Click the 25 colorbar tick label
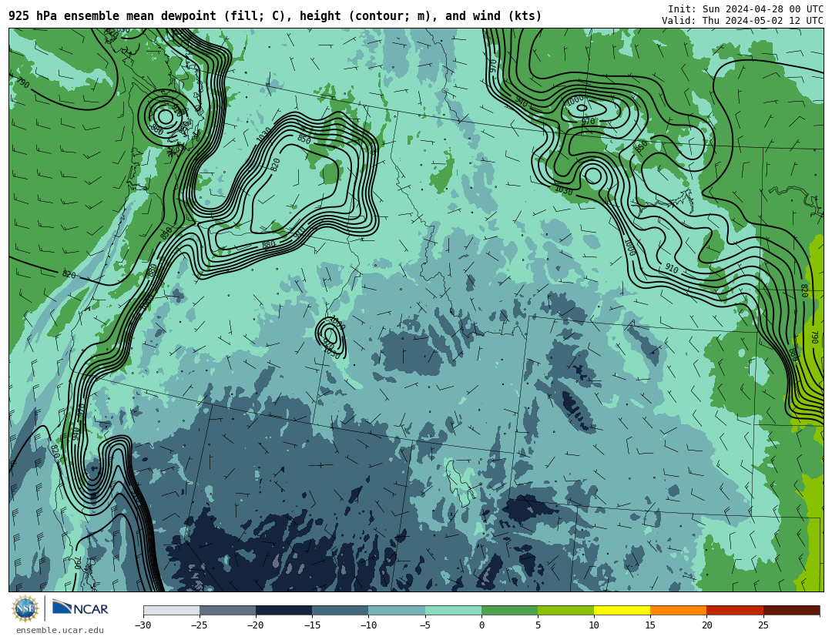The width and height of the screenshot is (832, 640). click(x=763, y=625)
